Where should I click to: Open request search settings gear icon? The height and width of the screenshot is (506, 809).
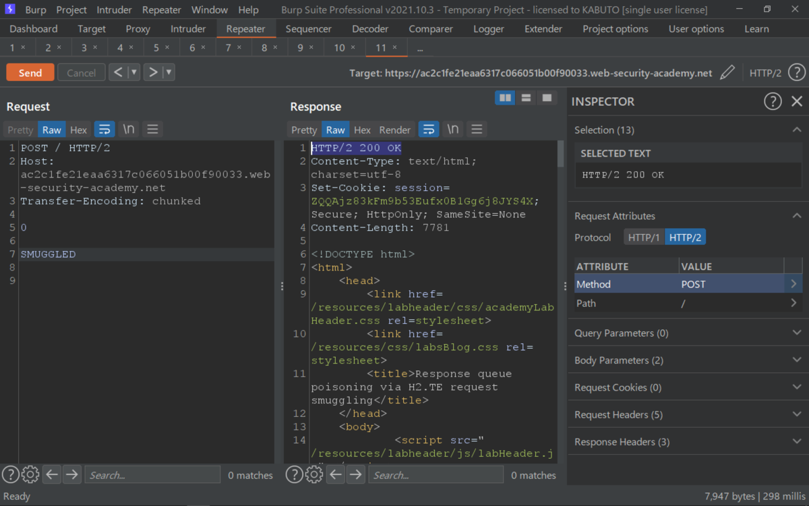point(30,475)
